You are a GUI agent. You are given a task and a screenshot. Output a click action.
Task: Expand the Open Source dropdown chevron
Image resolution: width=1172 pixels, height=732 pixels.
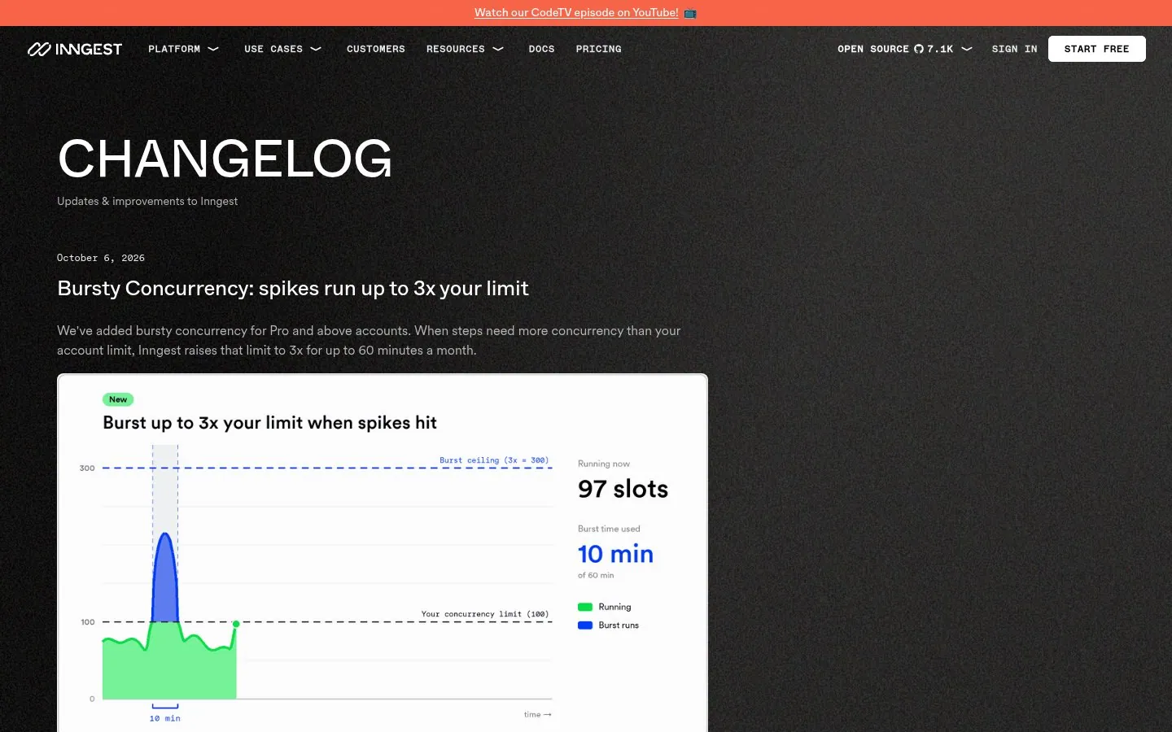pos(967,49)
